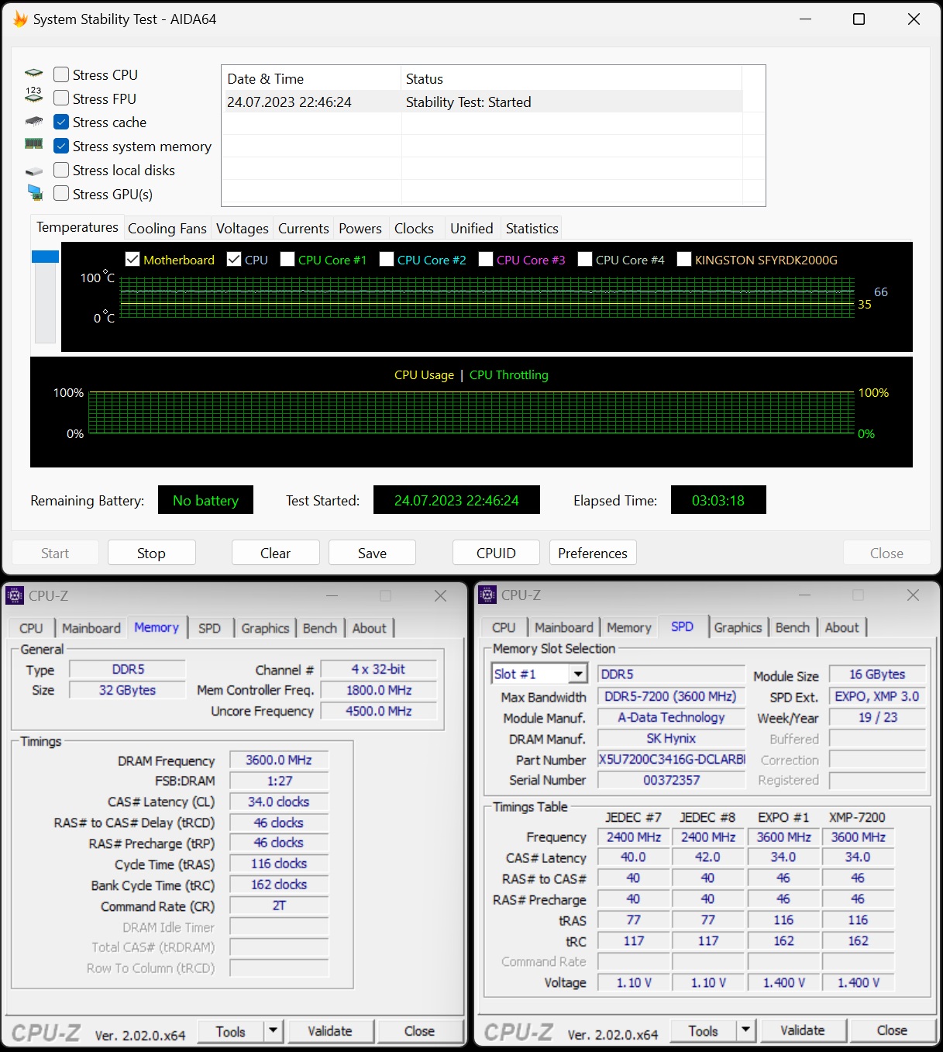
Task: Open Bench tab in left CPU-Z window
Action: tap(320, 628)
